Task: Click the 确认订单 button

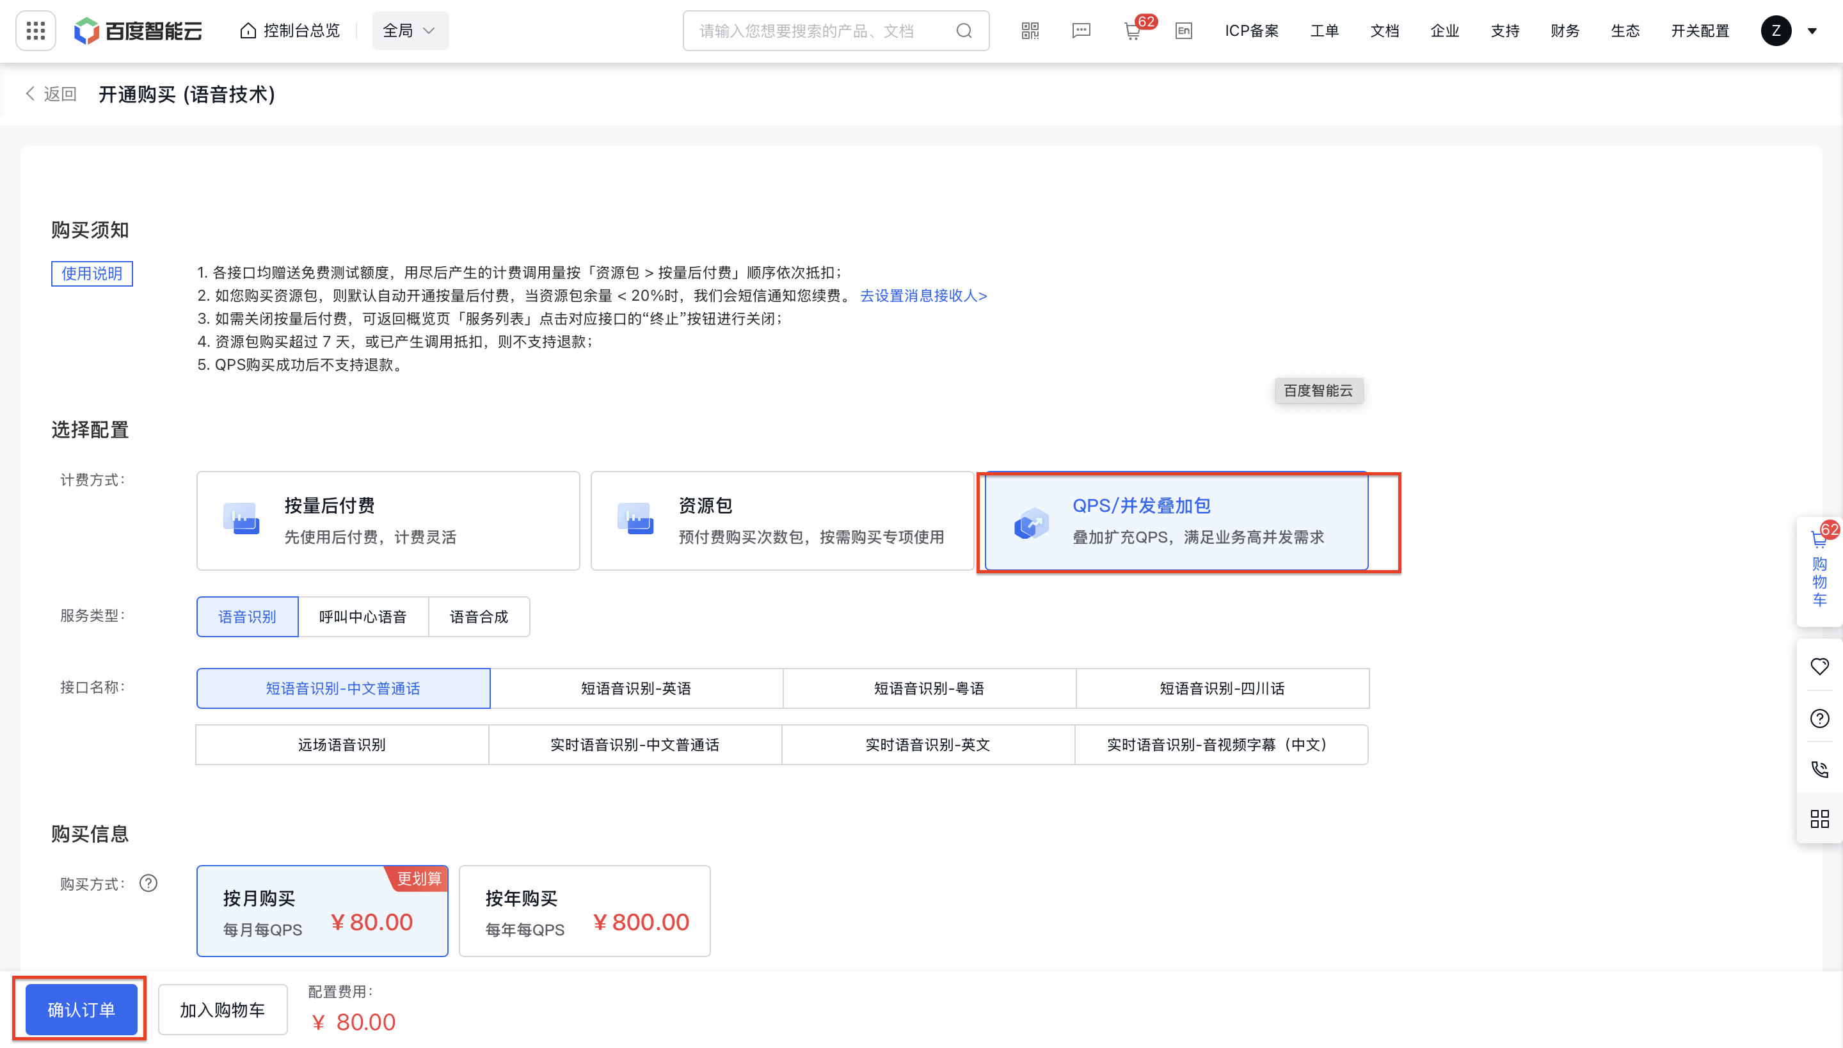Action: coord(81,1009)
